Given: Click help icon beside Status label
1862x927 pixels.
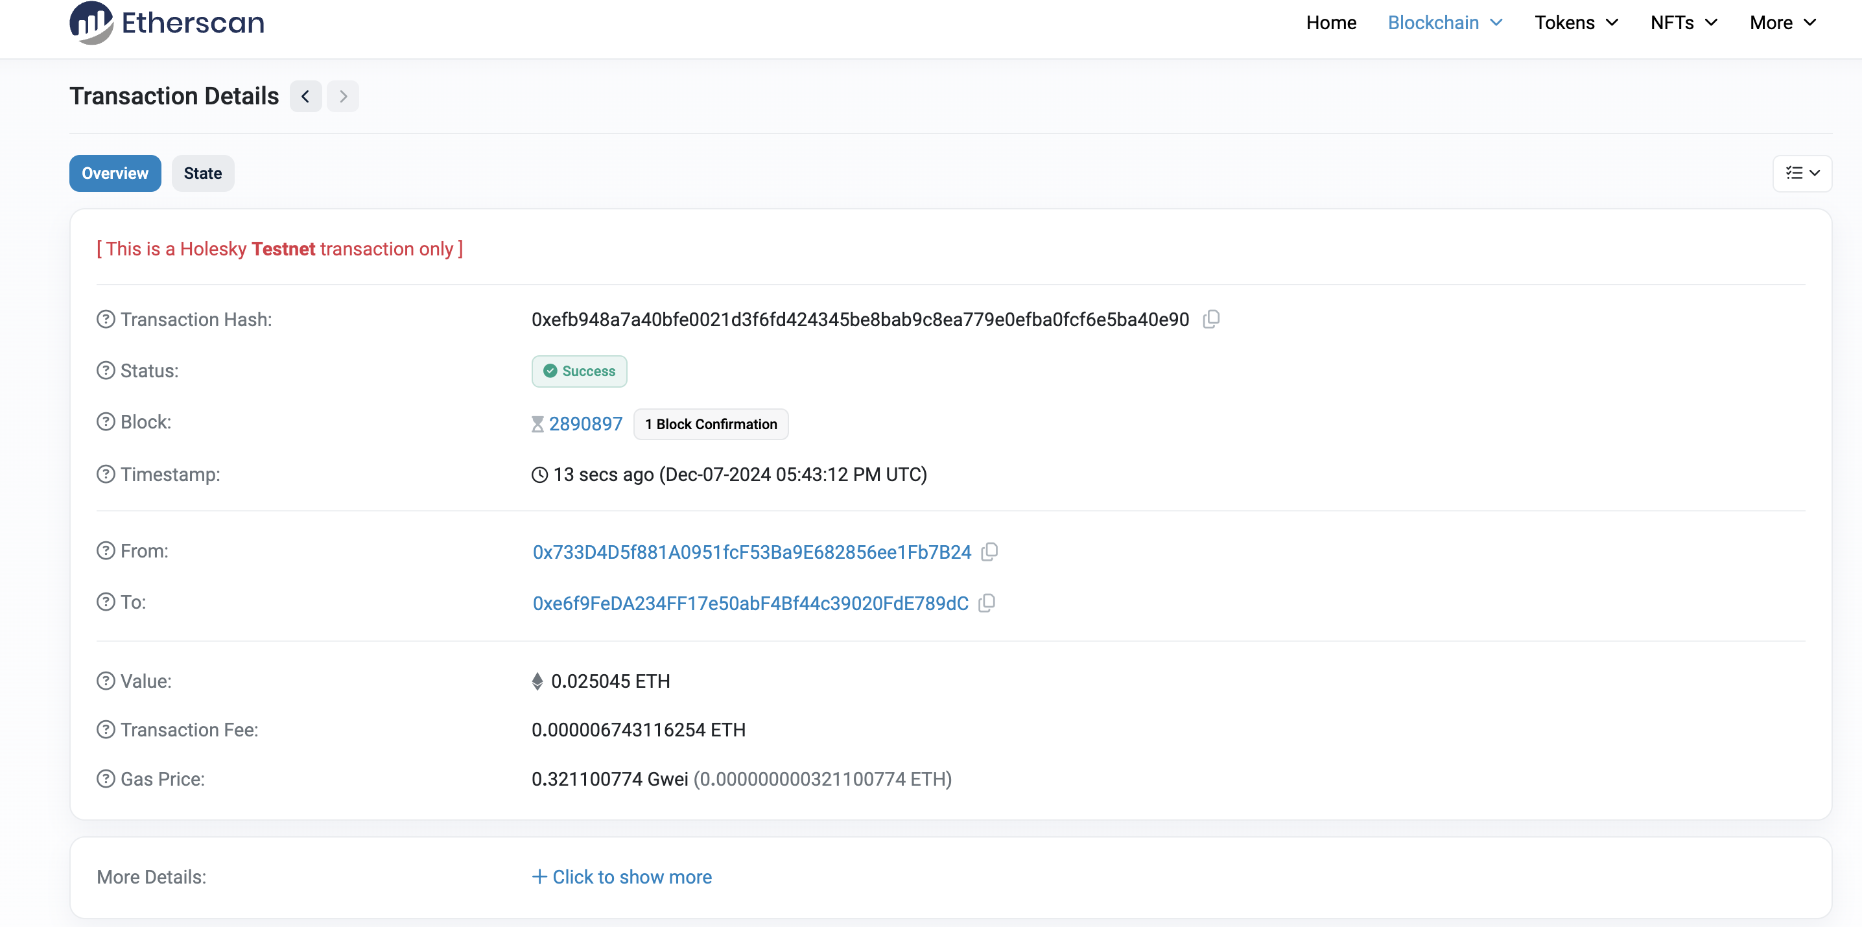Looking at the screenshot, I should (x=106, y=371).
